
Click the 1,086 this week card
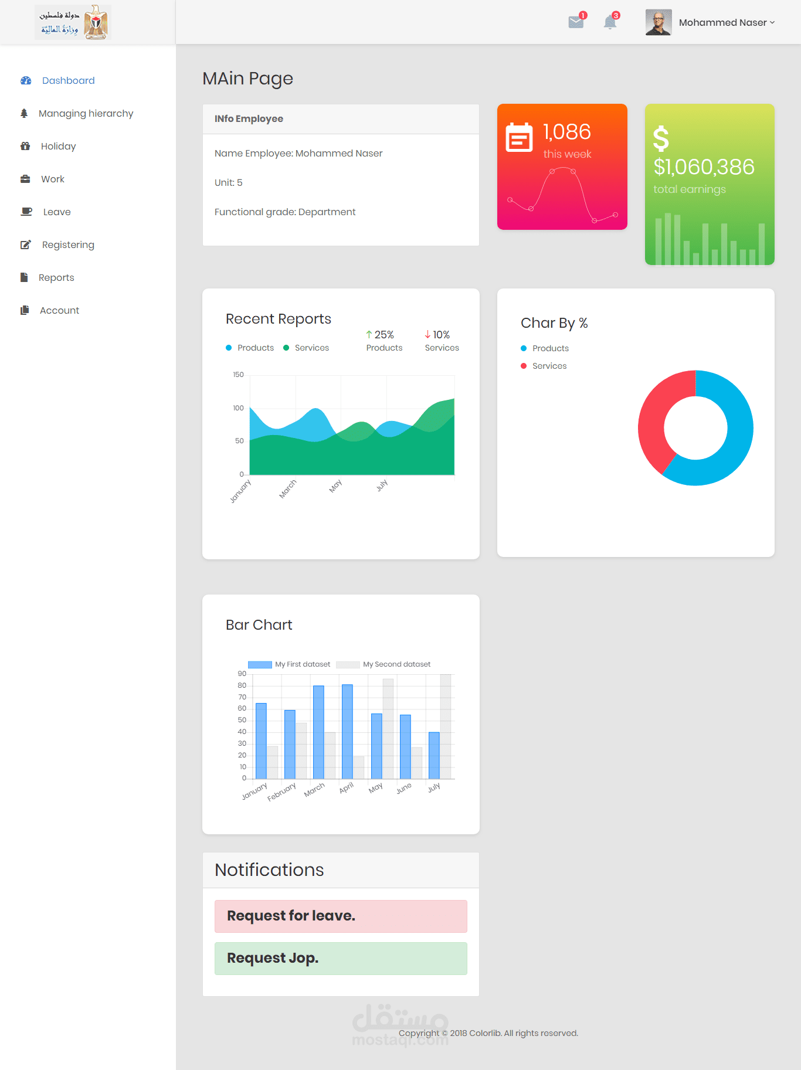click(562, 167)
